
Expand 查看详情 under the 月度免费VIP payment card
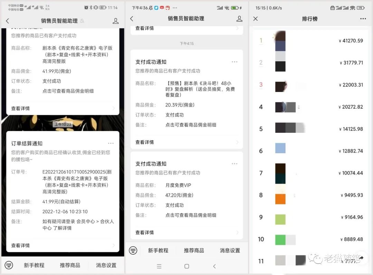point(145,232)
